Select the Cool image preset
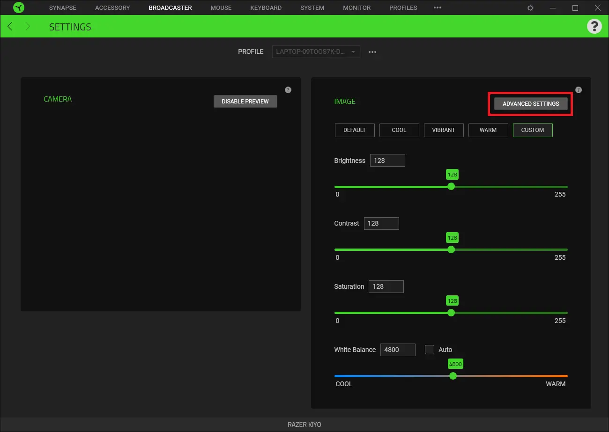This screenshot has width=609, height=432. pyautogui.click(x=399, y=130)
